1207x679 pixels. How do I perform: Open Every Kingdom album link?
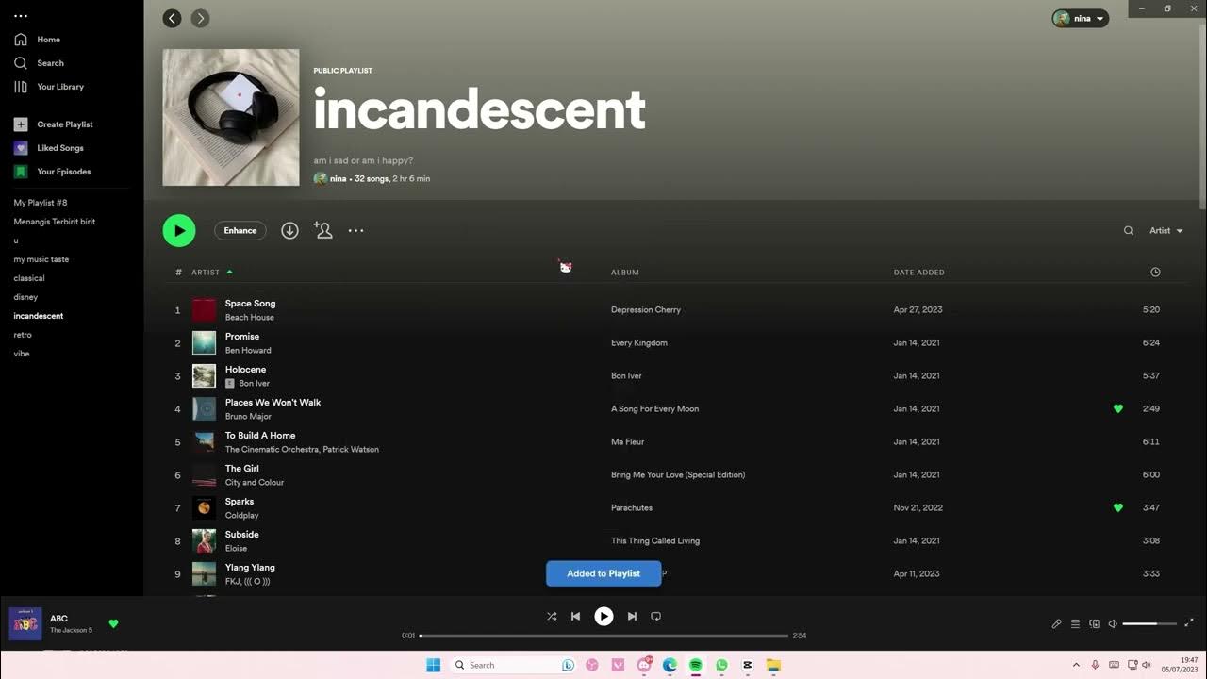(638, 342)
